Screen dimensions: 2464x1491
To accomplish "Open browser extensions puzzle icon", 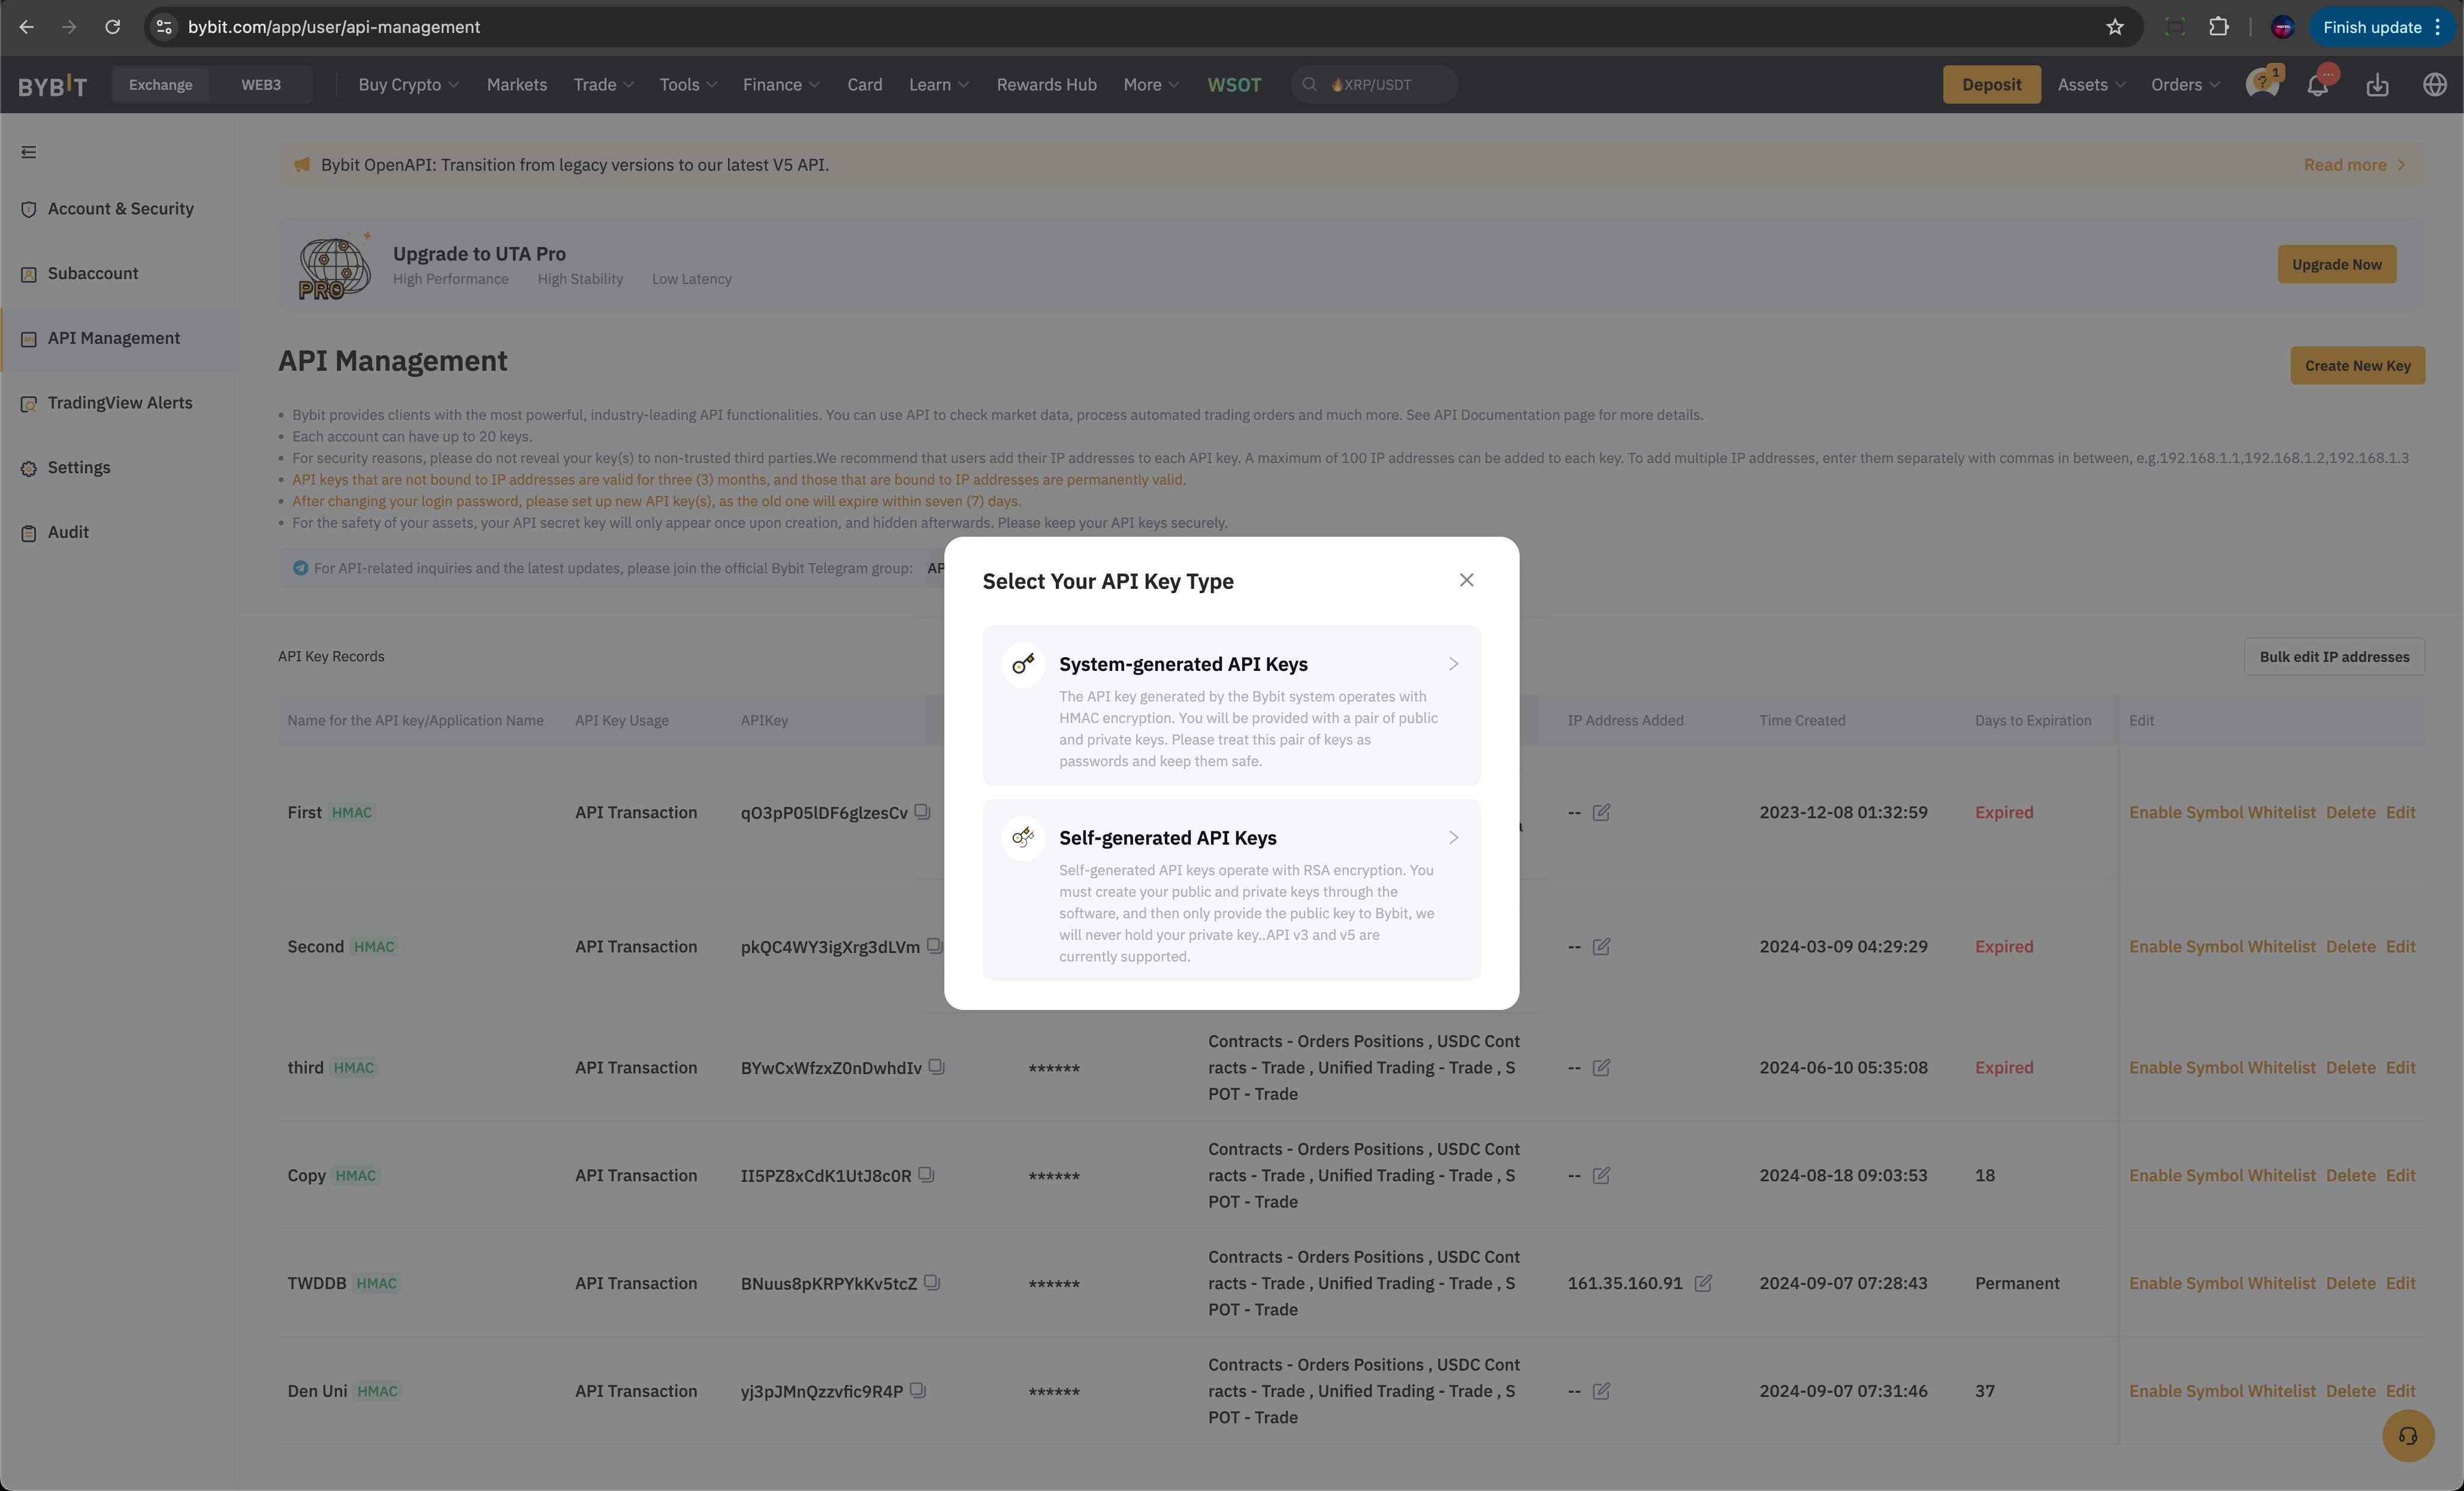I will point(2219,27).
